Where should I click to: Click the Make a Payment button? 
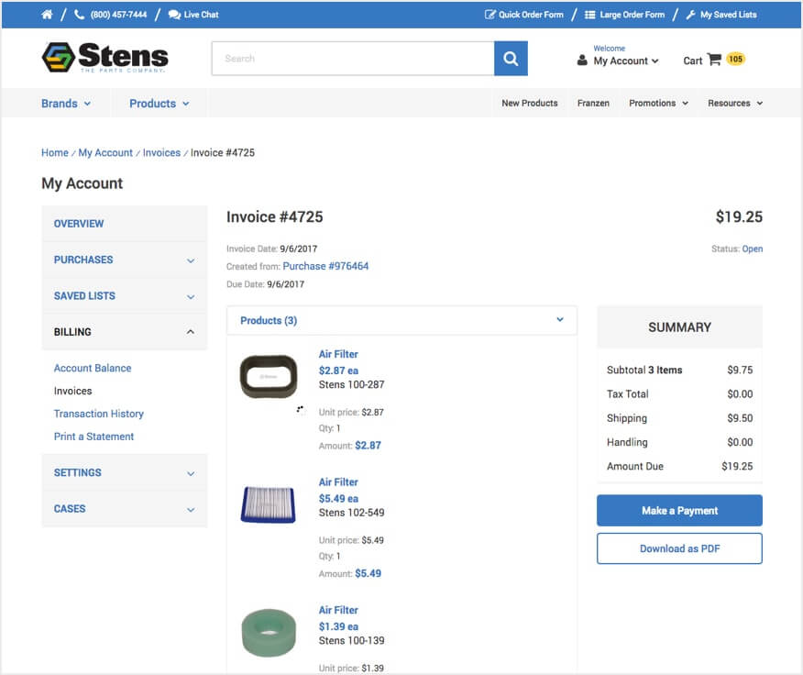point(679,510)
